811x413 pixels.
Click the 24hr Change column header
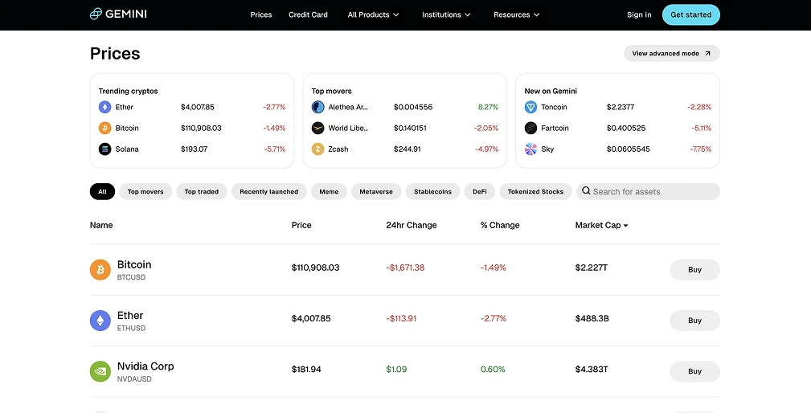412,225
